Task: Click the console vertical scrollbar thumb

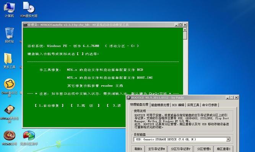Action: pyautogui.click(x=185, y=36)
